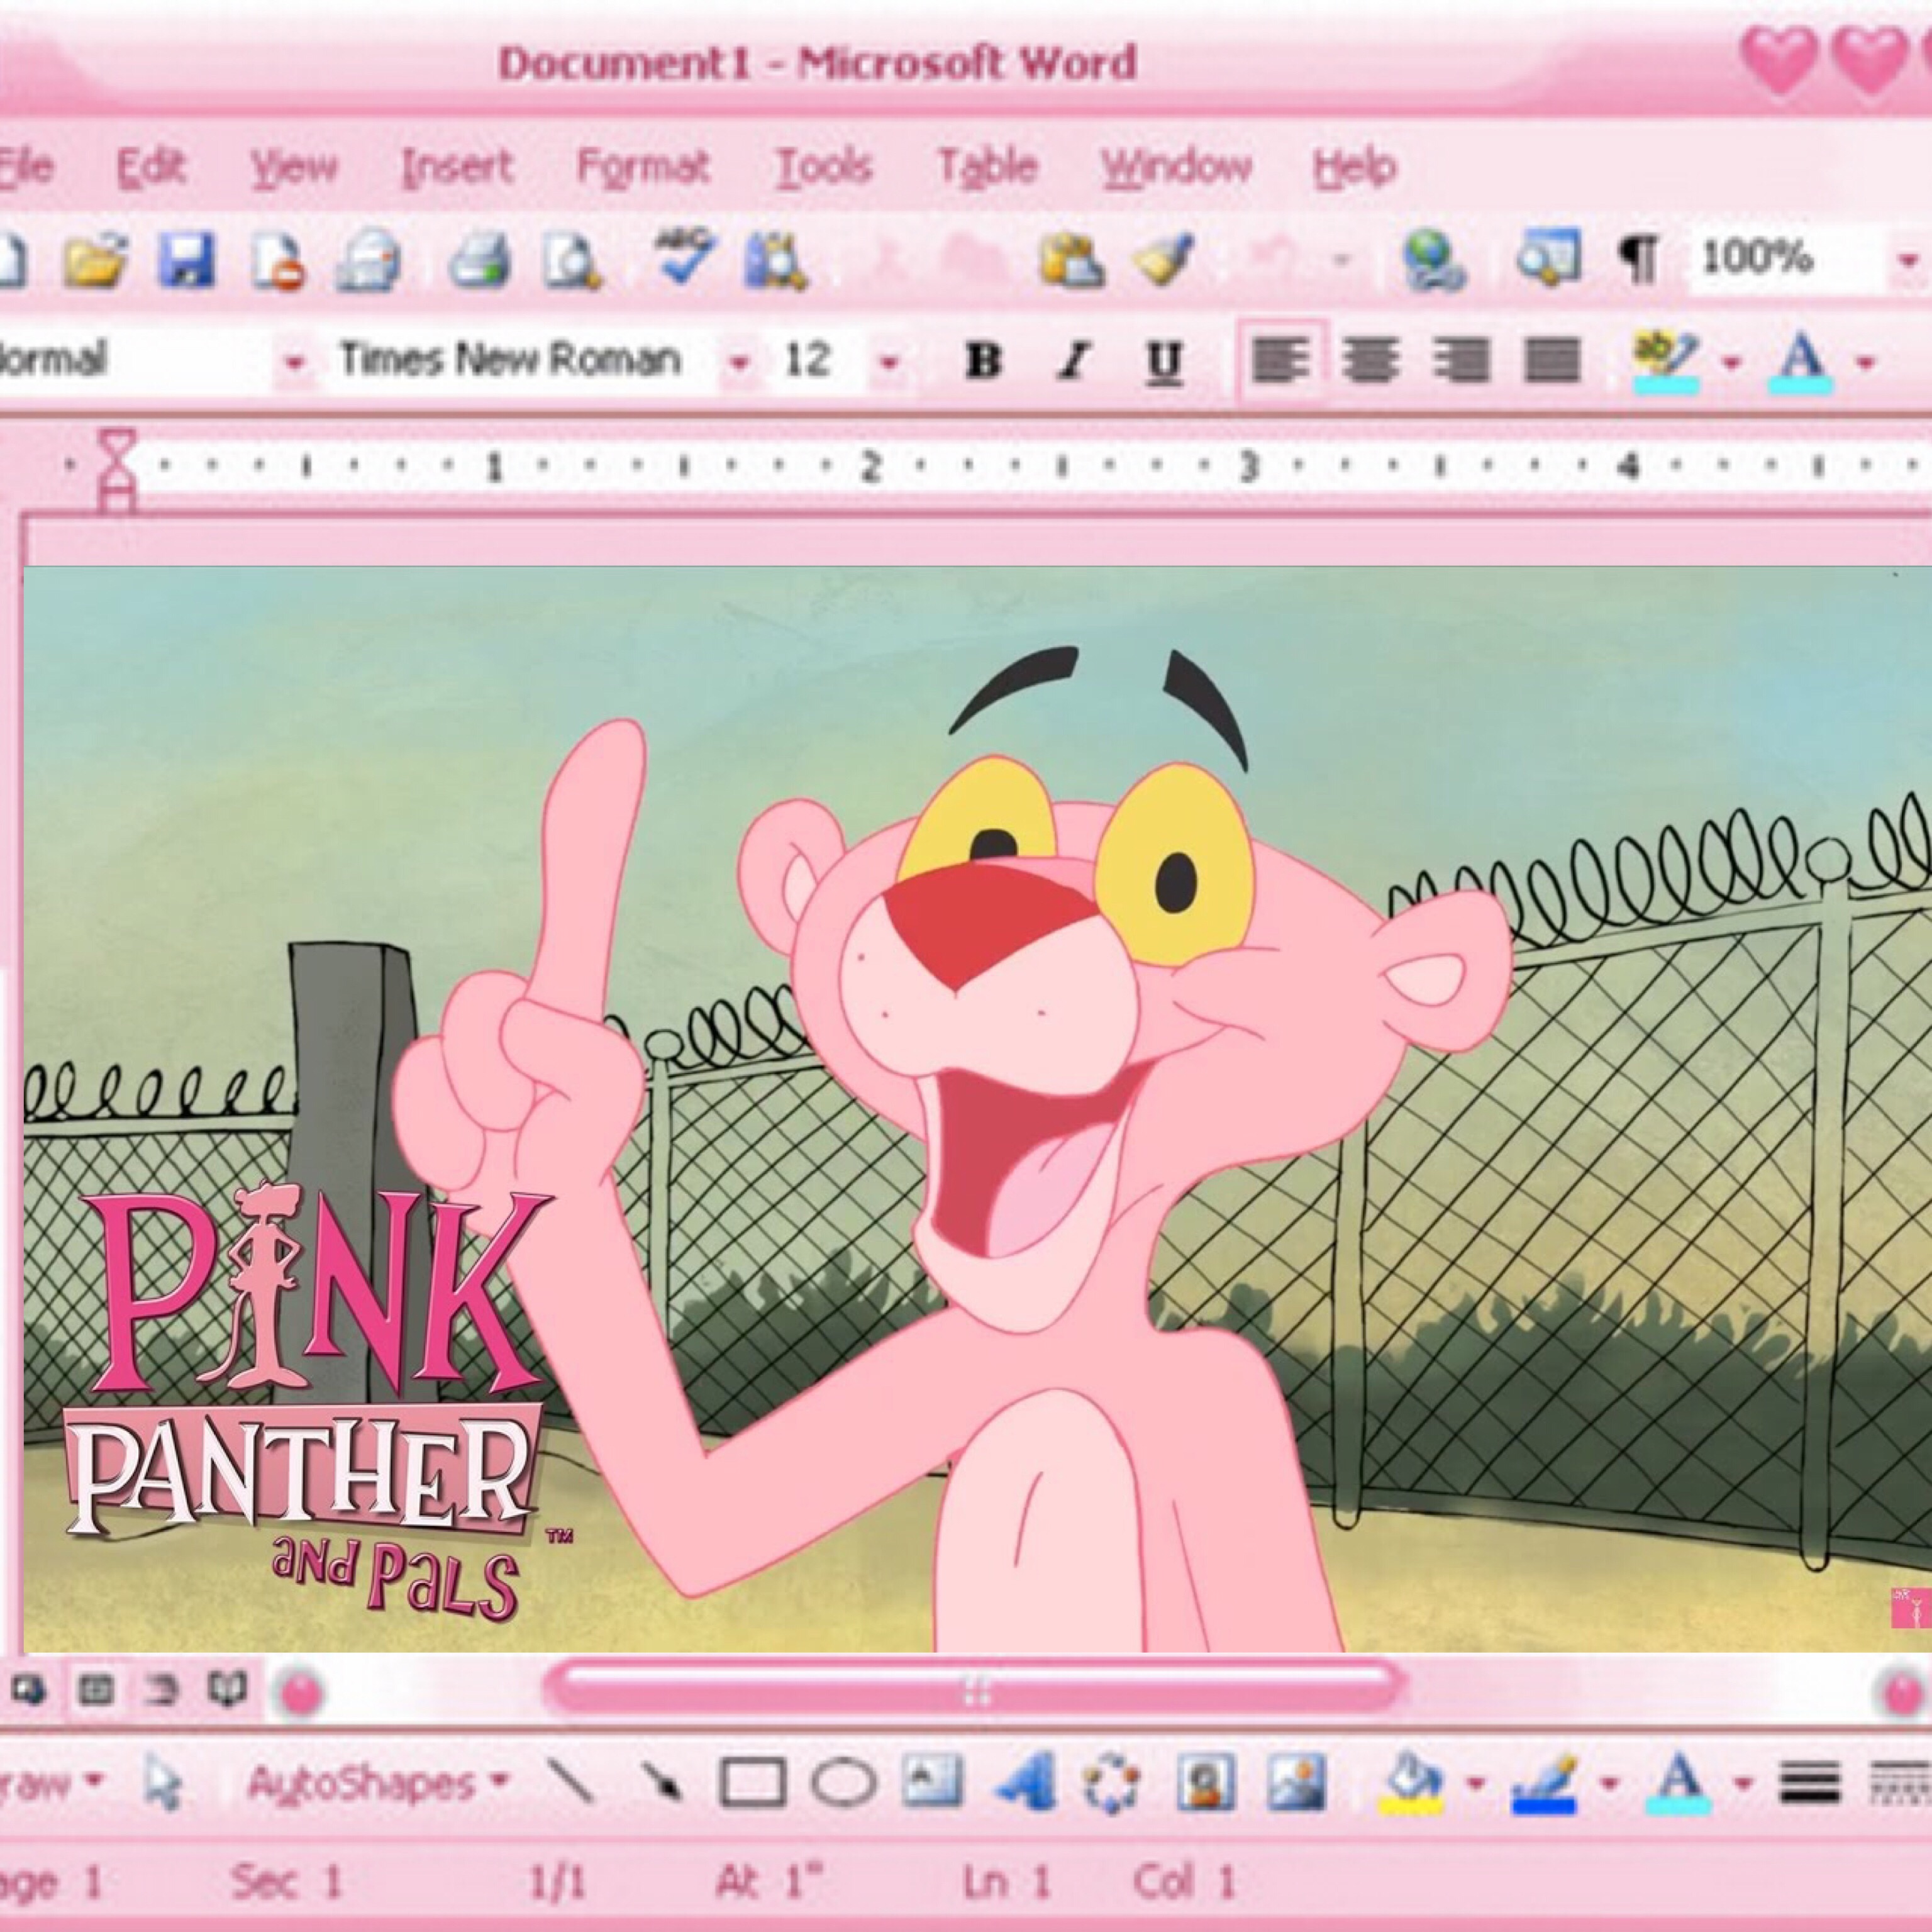Viewport: 1932px width, 1932px height.
Task: Expand the Highlight color dropdown arrow
Action: click(x=1732, y=362)
